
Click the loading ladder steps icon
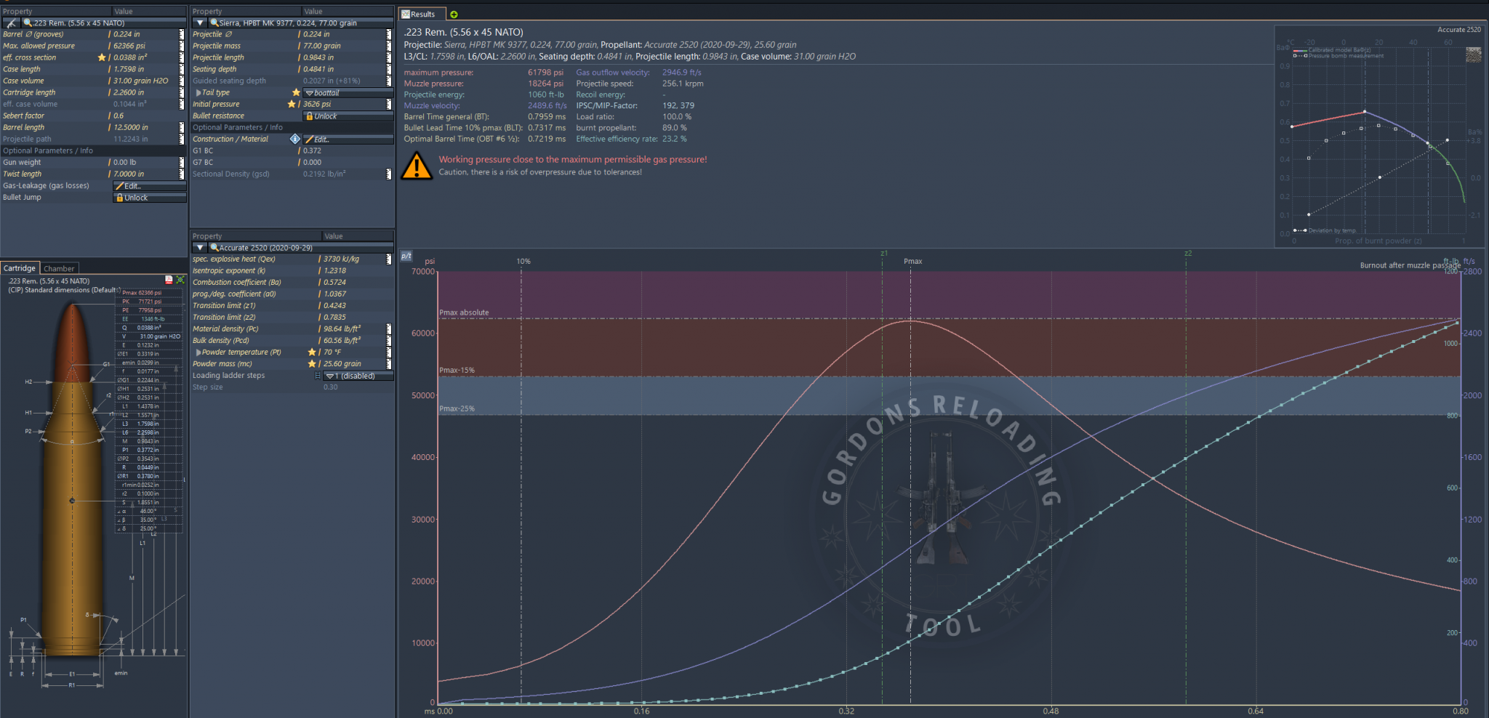(x=318, y=376)
